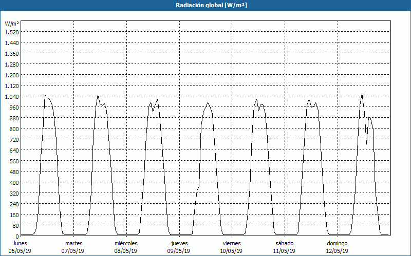Select the 80 y-axis value
This screenshot has width=411, height=256.
point(15,226)
